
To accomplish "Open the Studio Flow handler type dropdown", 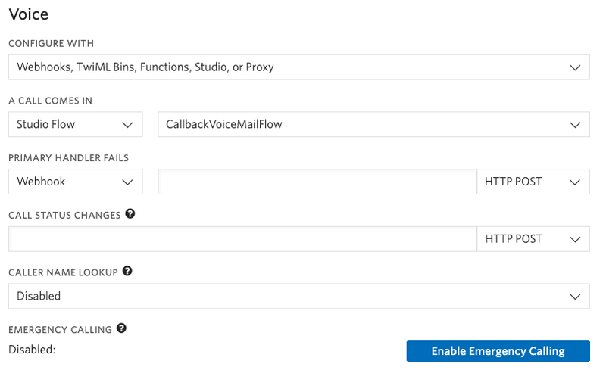I will click(x=76, y=124).
